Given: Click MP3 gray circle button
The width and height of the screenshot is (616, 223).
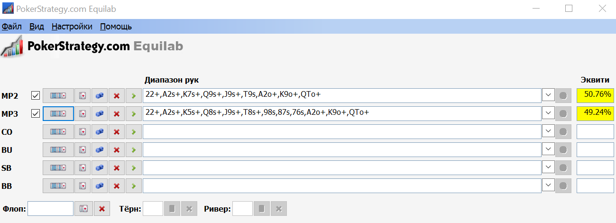Looking at the screenshot, I should coord(563,114).
